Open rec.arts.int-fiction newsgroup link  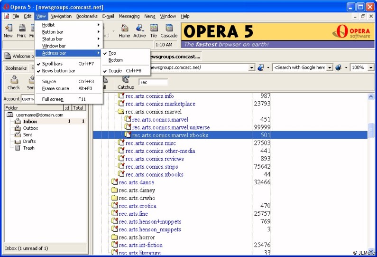(x=141, y=245)
